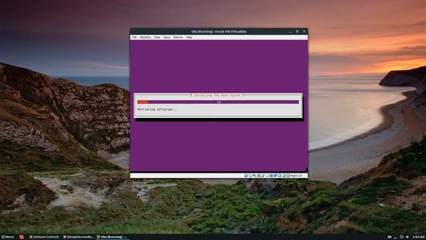
Task: Maximize the VirtualBox window
Action: (298, 31)
